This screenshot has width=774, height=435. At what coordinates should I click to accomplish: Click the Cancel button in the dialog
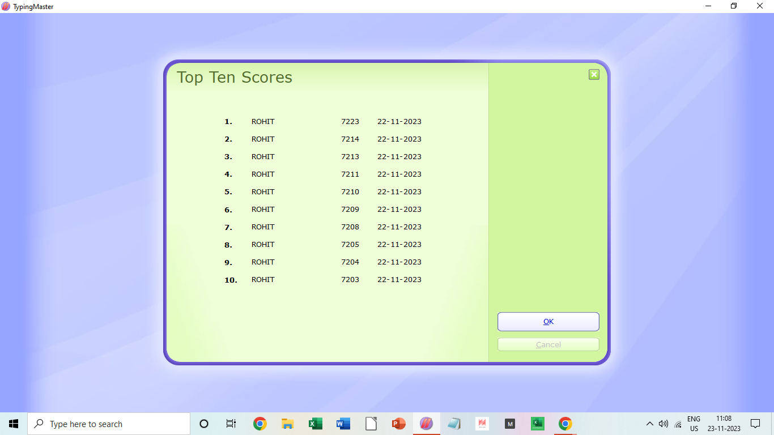coord(548,344)
